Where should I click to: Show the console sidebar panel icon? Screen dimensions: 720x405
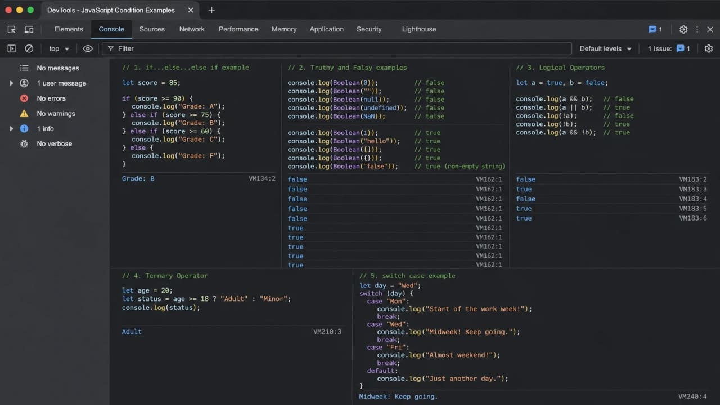tap(11, 48)
